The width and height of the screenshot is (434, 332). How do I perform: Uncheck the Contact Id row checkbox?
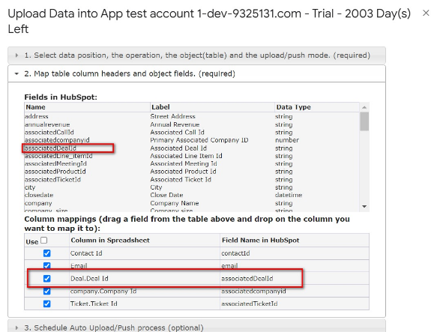coord(46,253)
